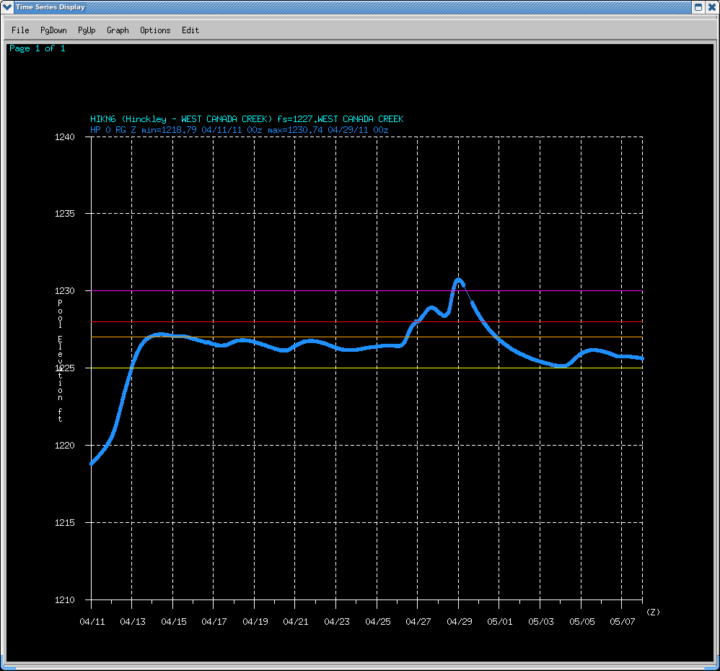Viewport: 720px width, 671px height.
Task: Click the 04/23 x-axis date label
Action: (x=337, y=622)
